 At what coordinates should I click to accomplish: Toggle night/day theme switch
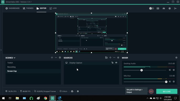(152, 8)
